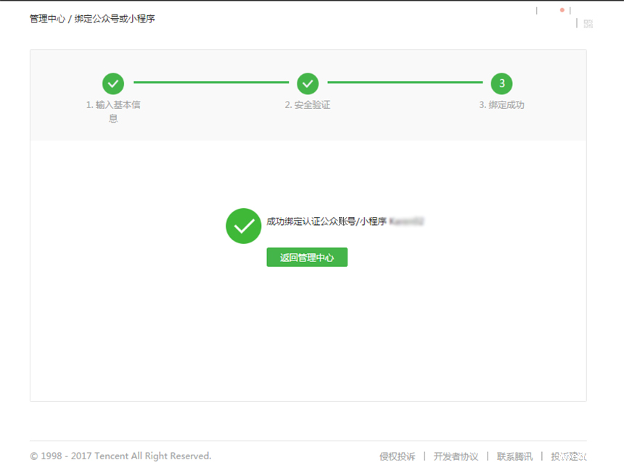
Task: Click the Tencent copyright text in footer
Action: tap(120, 456)
